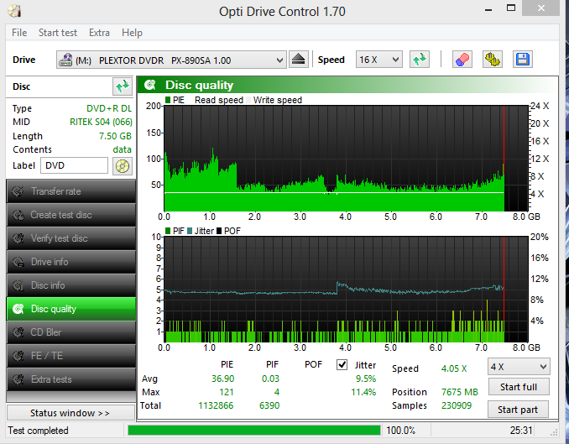Viewport: 569px width, 444px height.
Task: Save results with the floppy disk icon
Action: (x=523, y=60)
